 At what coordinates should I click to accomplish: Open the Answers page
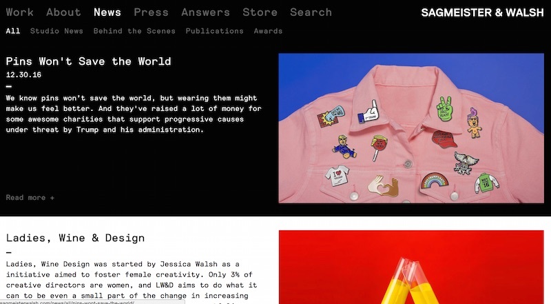pos(205,12)
